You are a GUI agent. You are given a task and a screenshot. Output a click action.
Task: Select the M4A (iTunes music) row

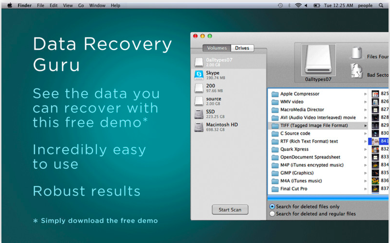[x=318, y=181]
